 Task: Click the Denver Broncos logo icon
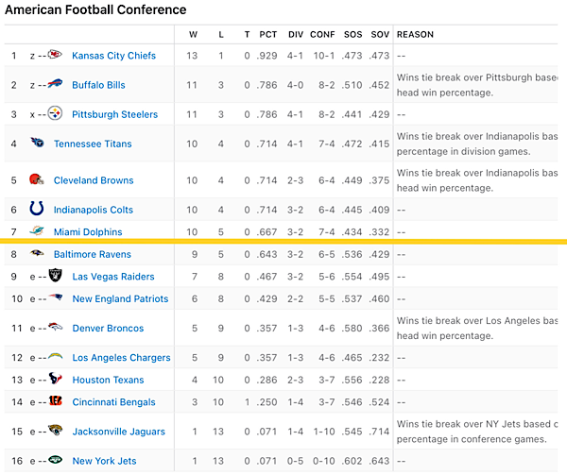55,328
